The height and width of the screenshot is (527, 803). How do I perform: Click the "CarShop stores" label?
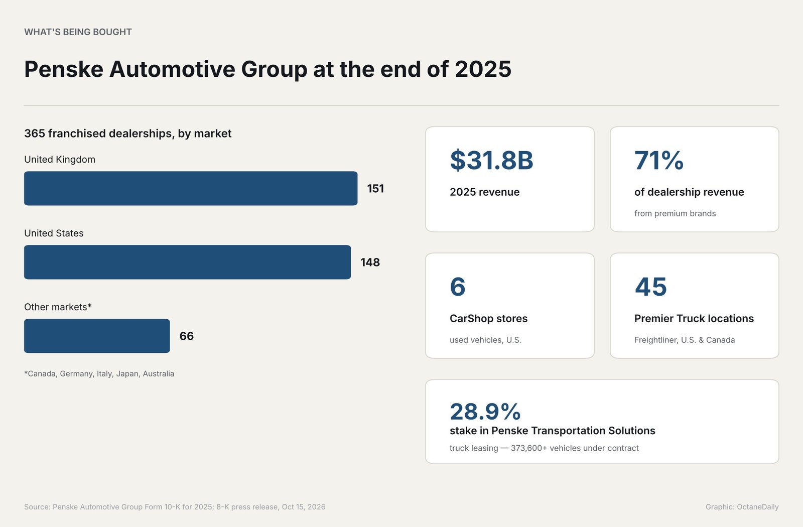tap(488, 319)
